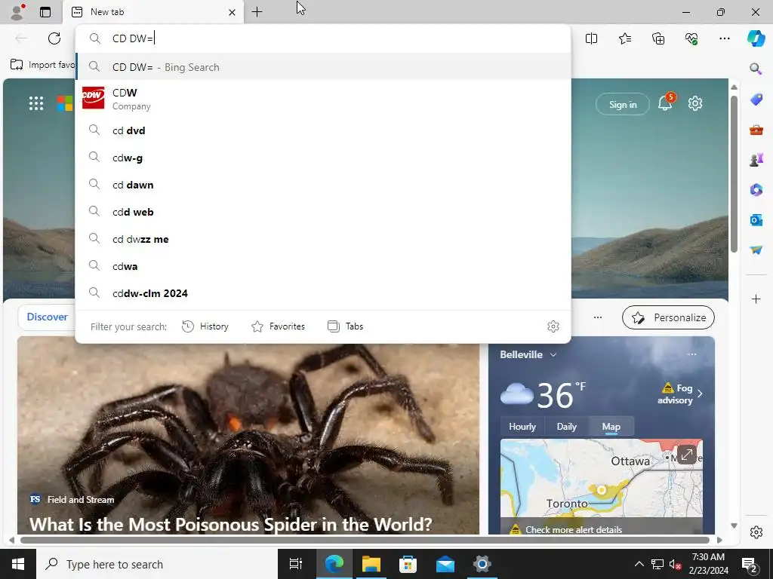Open feed more options ellipsis

(598, 317)
